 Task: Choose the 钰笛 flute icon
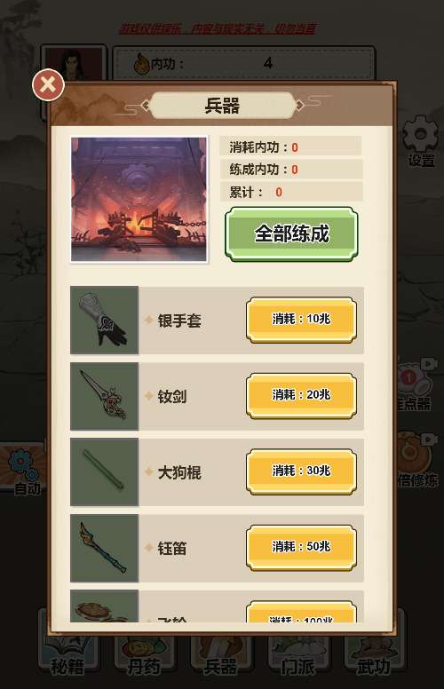click(x=104, y=548)
